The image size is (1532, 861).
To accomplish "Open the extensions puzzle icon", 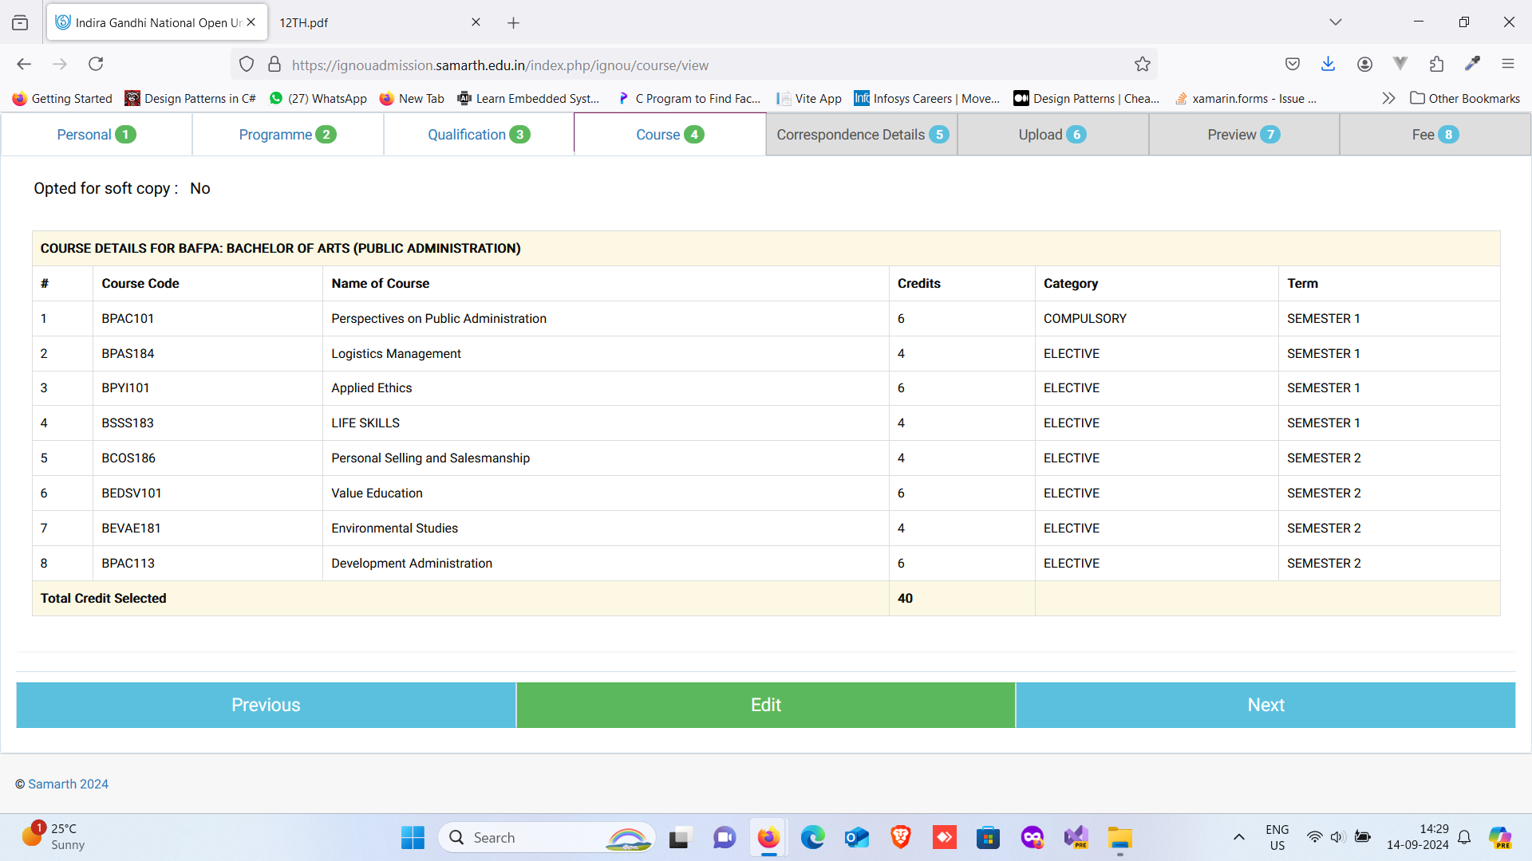I will (1436, 64).
